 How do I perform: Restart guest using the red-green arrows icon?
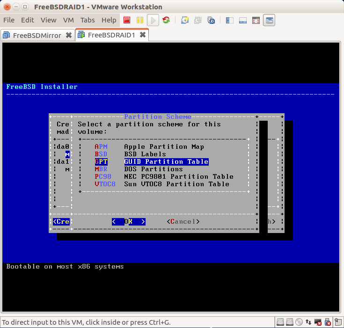(x=166, y=20)
